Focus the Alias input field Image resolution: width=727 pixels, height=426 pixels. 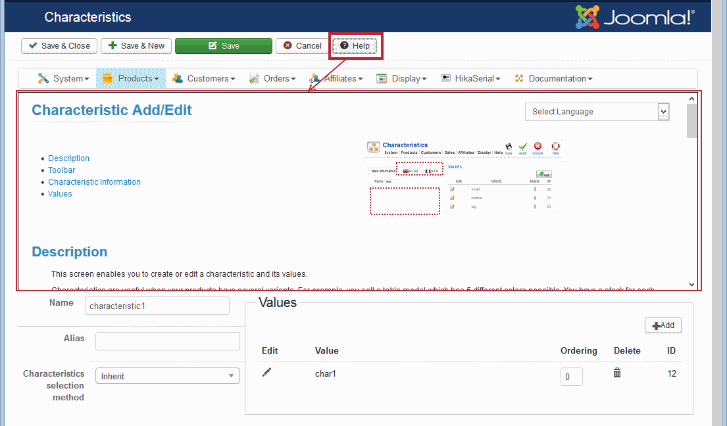coord(167,341)
